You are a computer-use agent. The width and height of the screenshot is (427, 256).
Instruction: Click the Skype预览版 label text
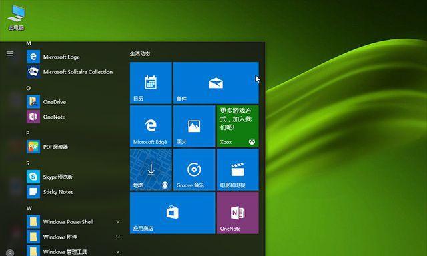point(58,177)
